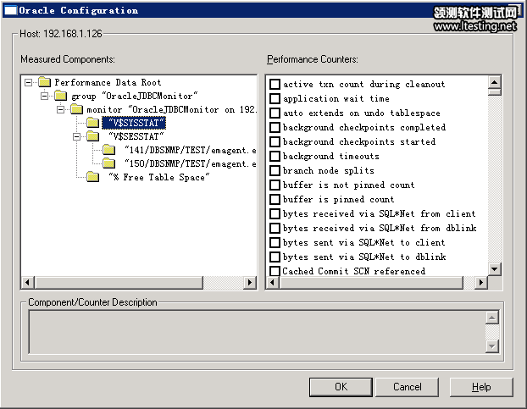Collapse the Performance Data Root node
Viewport: 527px width, 409px height.
click(29, 82)
